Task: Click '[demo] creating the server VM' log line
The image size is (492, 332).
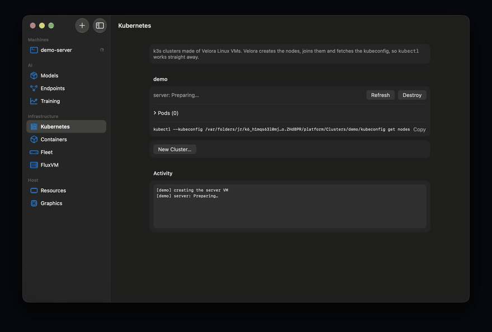Action: 192,190
